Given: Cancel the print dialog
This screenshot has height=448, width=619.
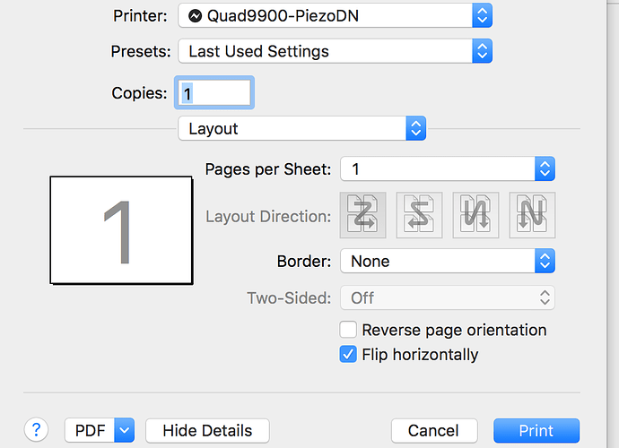Looking at the screenshot, I should click(x=433, y=431).
